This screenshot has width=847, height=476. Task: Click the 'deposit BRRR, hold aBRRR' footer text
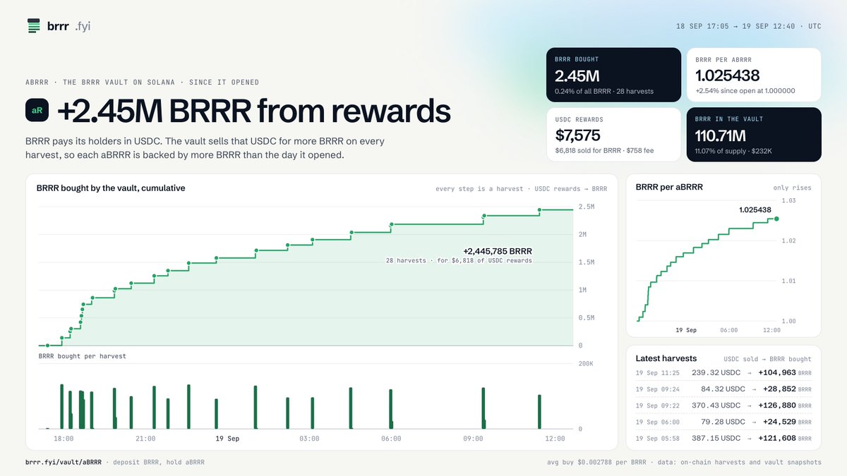158,462
